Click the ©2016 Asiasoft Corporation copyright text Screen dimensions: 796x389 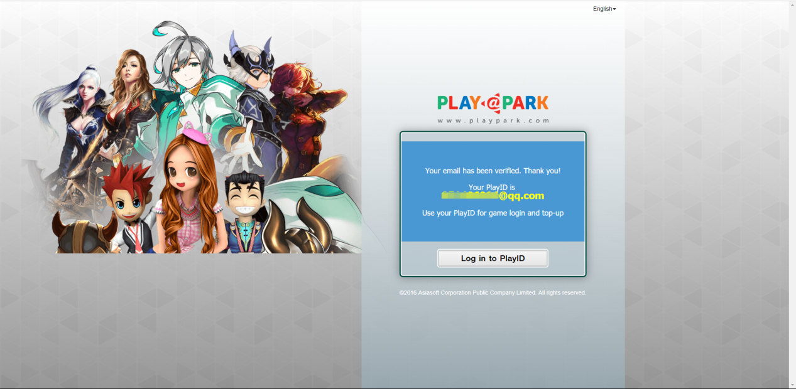[493, 292]
